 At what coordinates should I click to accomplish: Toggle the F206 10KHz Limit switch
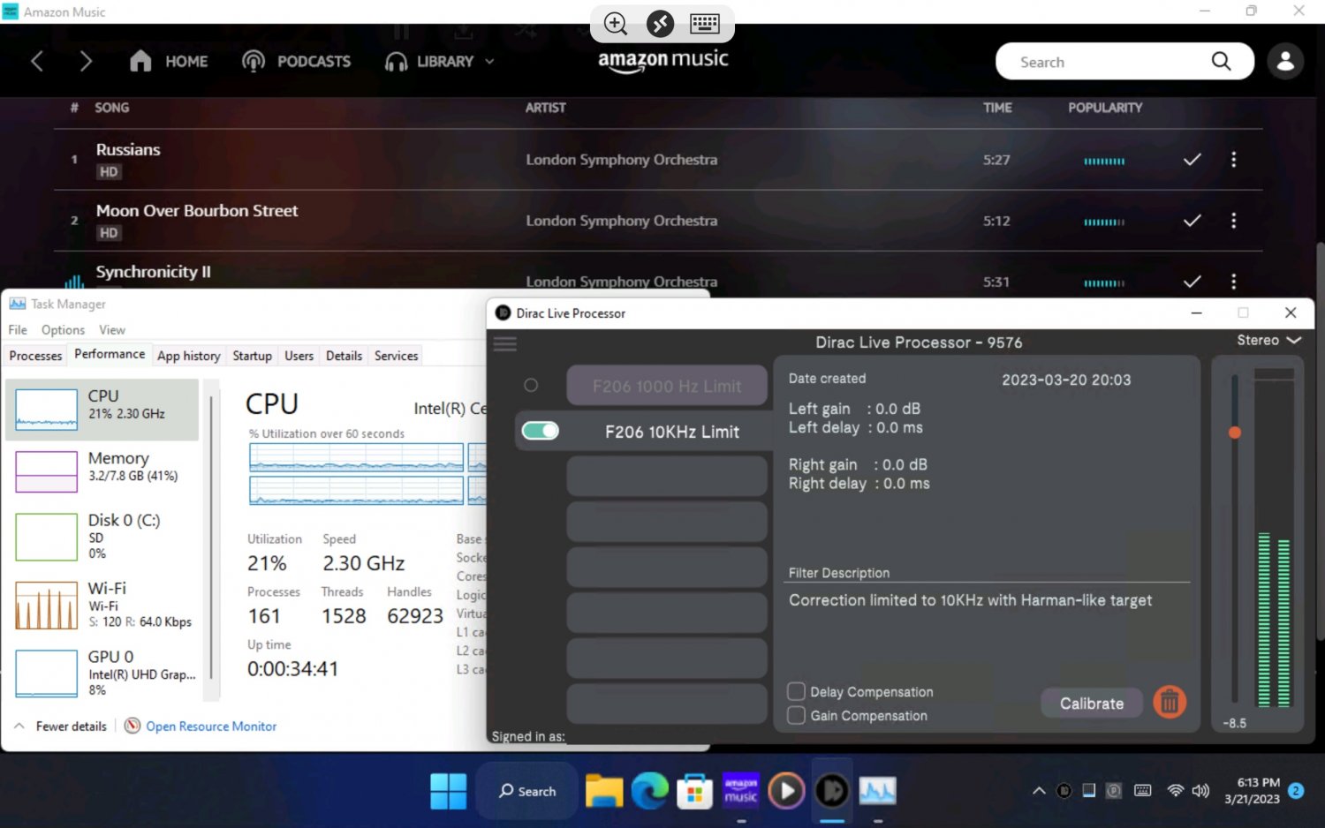point(541,431)
